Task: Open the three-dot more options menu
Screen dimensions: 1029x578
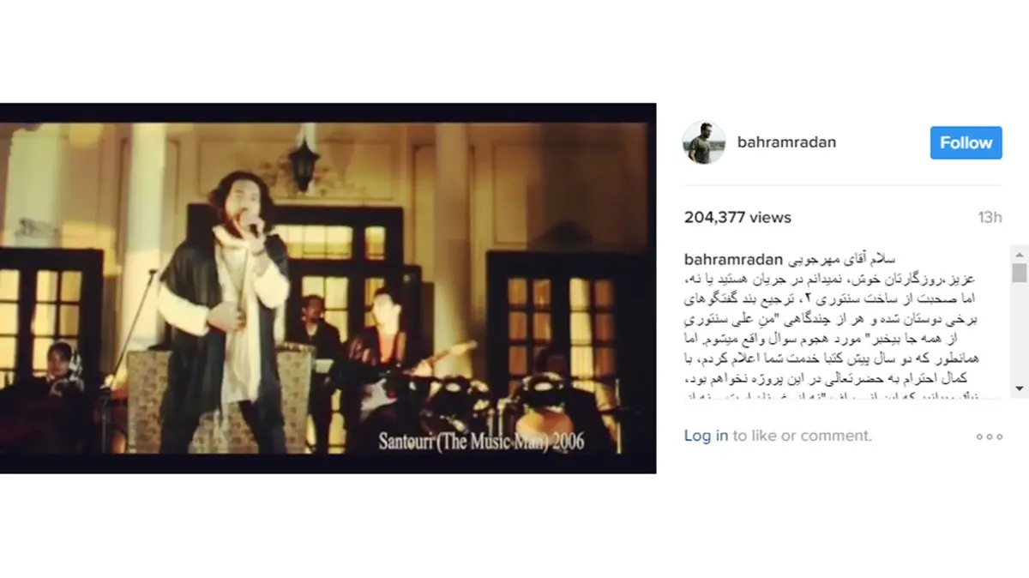Action: point(989,437)
